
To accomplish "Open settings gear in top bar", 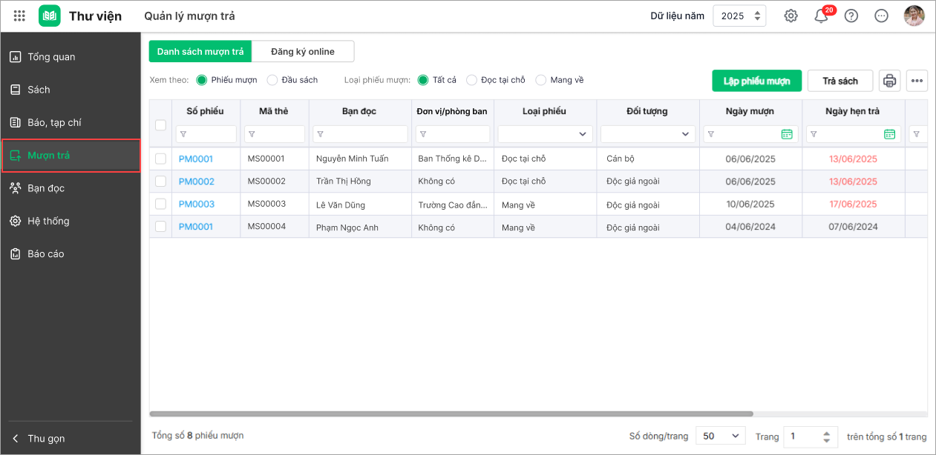I will point(791,16).
